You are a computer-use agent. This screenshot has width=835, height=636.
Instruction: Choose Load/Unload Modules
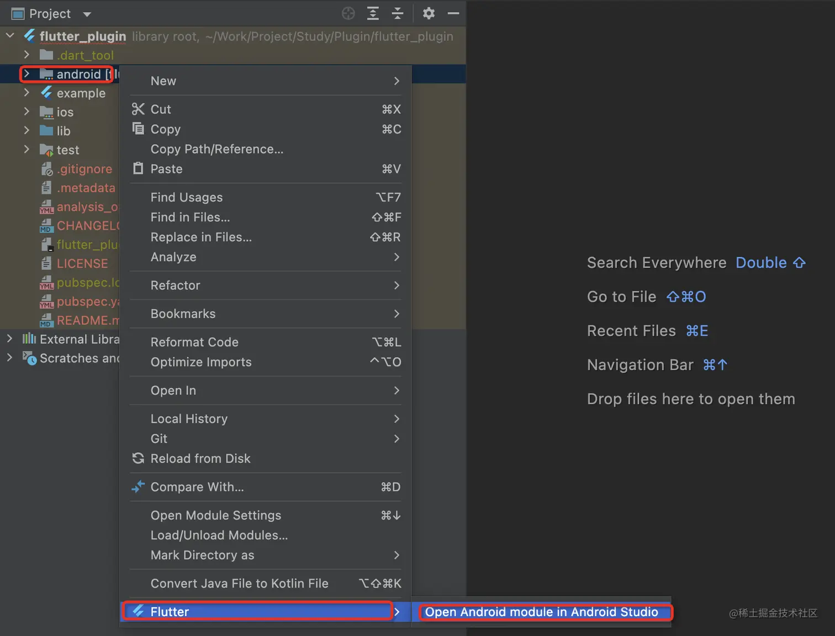266,535
